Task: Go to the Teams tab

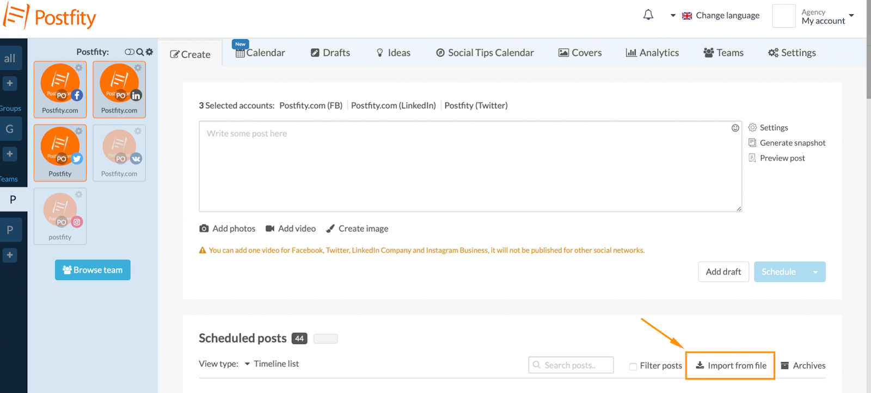Action: pyautogui.click(x=723, y=53)
